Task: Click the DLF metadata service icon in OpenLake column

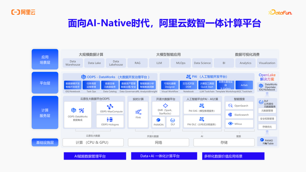Action: tap(261, 102)
